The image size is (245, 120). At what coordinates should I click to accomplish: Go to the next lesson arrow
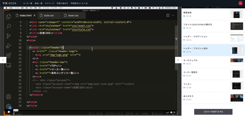click(x=178, y=60)
